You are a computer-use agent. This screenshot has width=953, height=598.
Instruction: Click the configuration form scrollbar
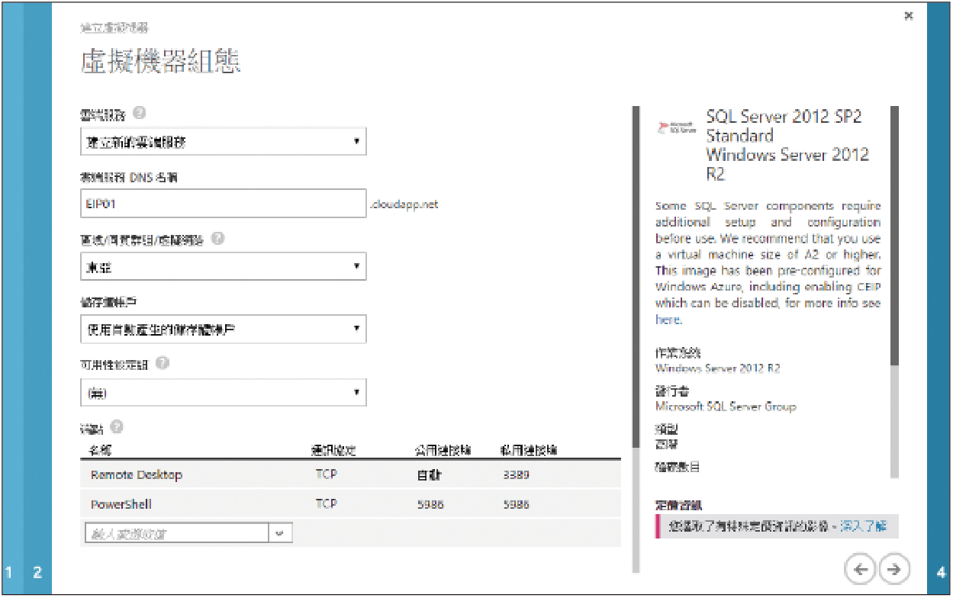tap(636, 276)
